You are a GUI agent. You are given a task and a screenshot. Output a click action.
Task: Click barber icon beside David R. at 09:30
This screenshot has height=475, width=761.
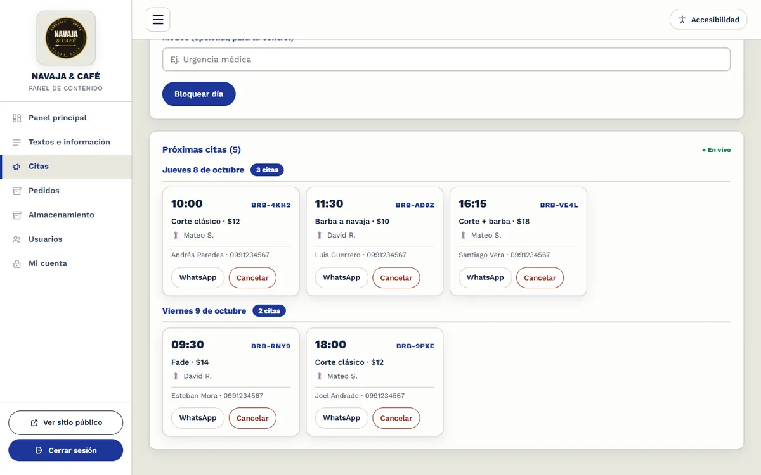point(176,376)
